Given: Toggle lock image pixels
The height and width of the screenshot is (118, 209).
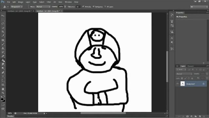Looking at the screenshot, I should pos(185,78).
